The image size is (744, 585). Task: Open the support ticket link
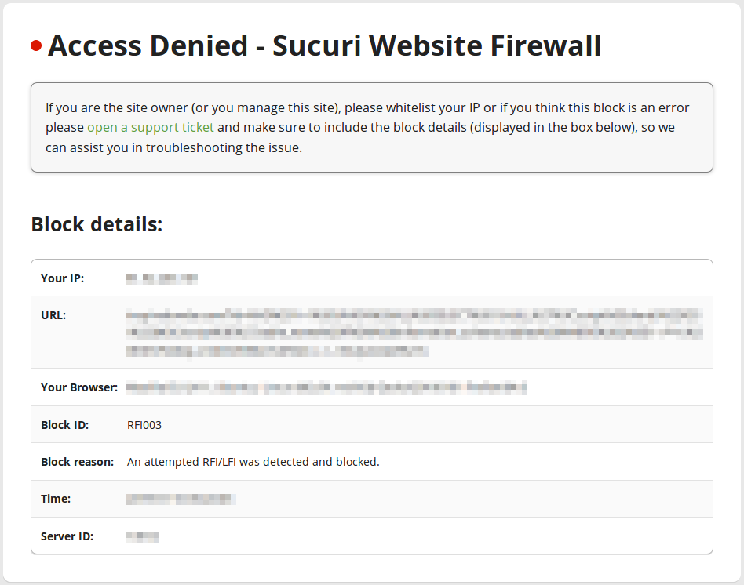point(151,128)
